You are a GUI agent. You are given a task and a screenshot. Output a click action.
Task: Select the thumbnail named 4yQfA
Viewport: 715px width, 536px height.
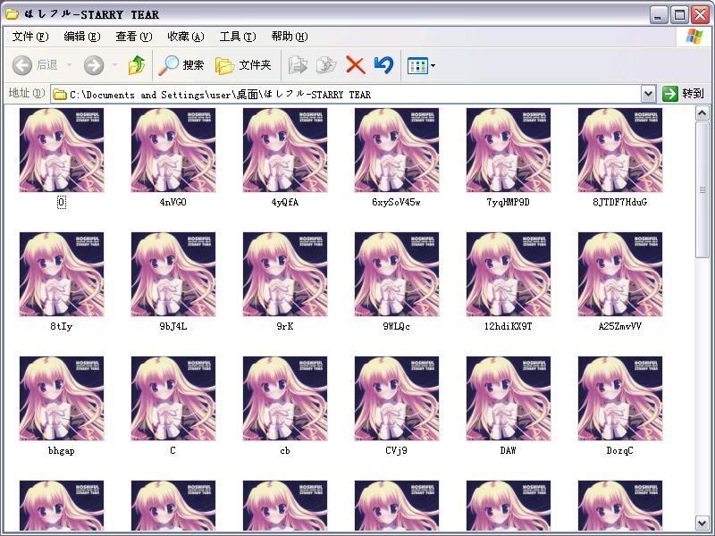tap(285, 150)
